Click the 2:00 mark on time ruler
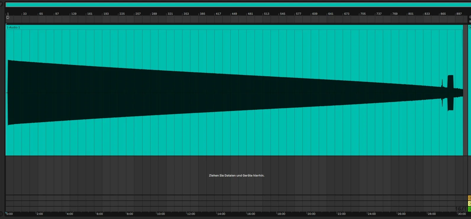 coord(39,214)
